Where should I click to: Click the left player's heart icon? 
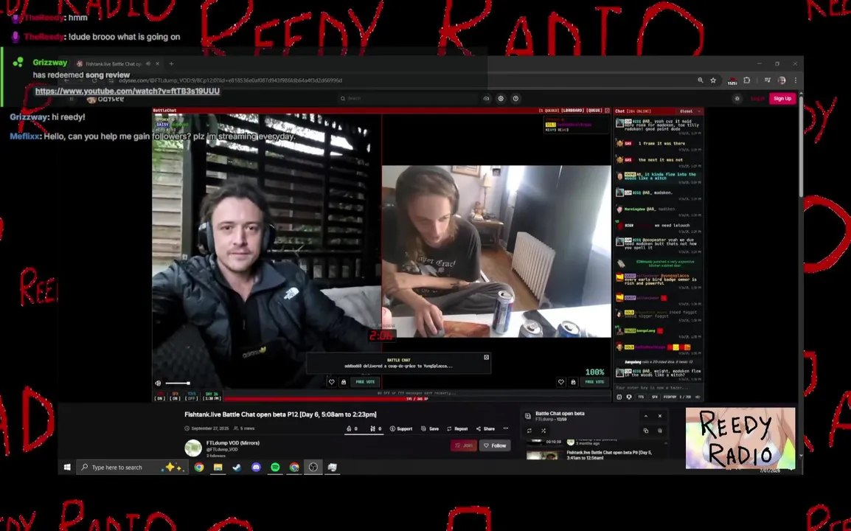click(332, 382)
